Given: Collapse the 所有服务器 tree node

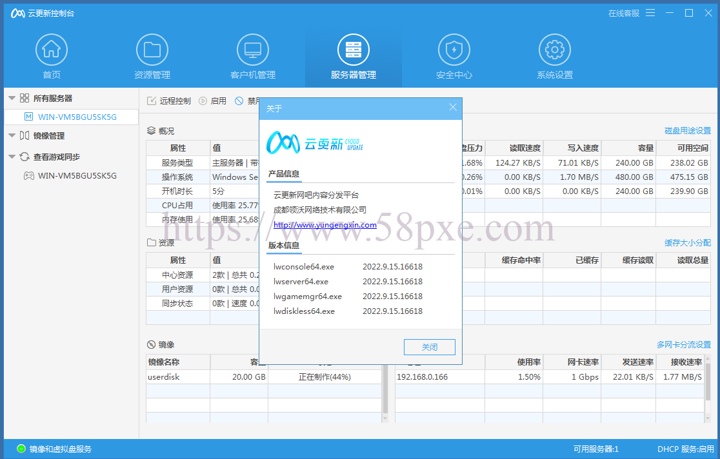Looking at the screenshot, I should click(x=12, y=98).
